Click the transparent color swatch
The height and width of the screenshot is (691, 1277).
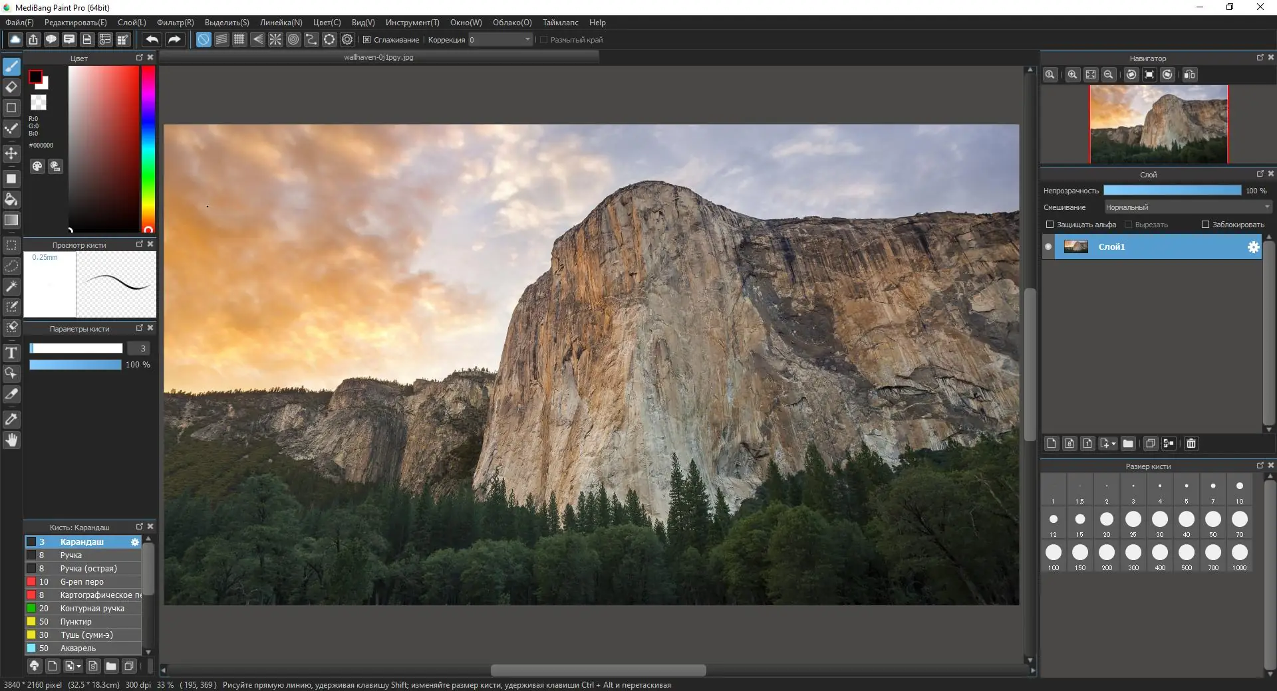tap(39, 102)
